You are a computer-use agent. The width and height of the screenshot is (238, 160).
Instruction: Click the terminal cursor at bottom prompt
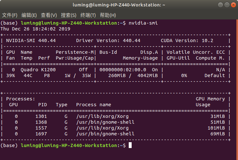[x=130, y=145]
